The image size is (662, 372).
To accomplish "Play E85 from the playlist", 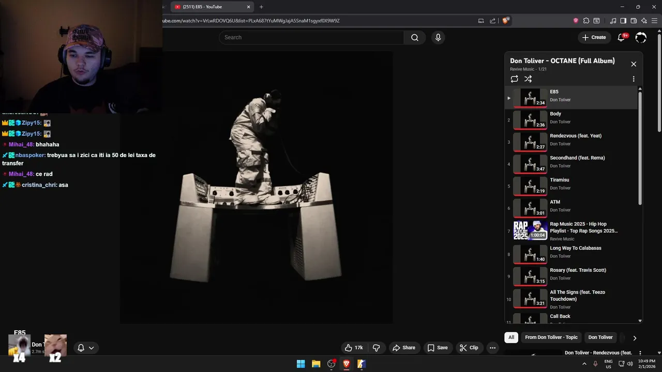I will (x=571, y=98).
